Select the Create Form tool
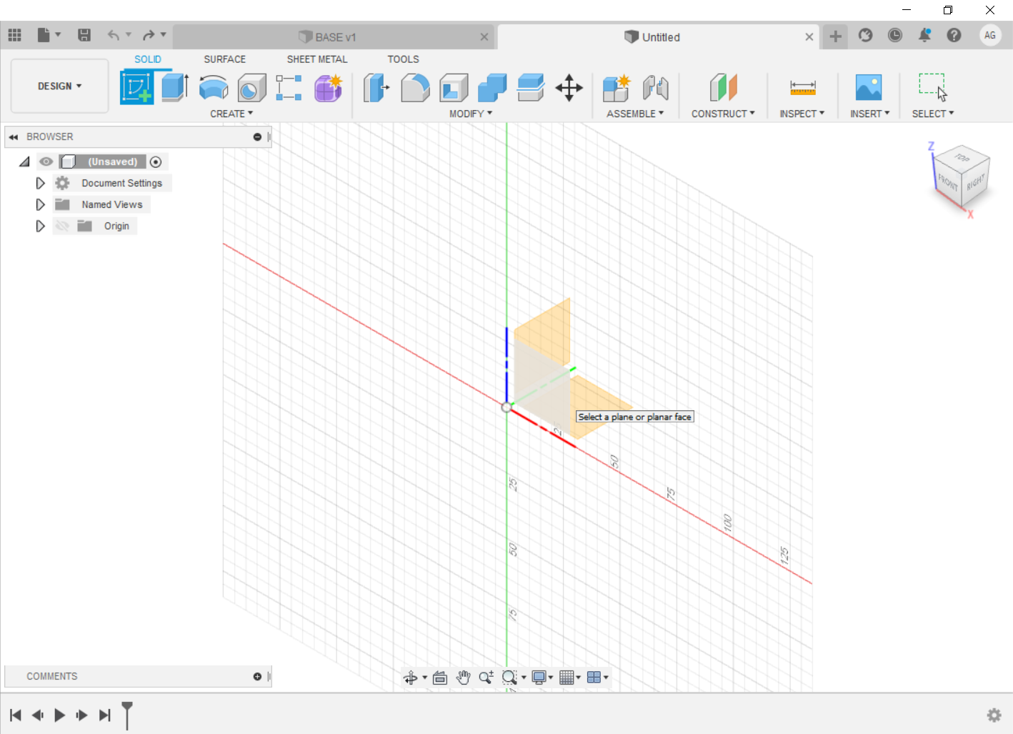This screenshot has width=1013, height=734. coord(328,88)
